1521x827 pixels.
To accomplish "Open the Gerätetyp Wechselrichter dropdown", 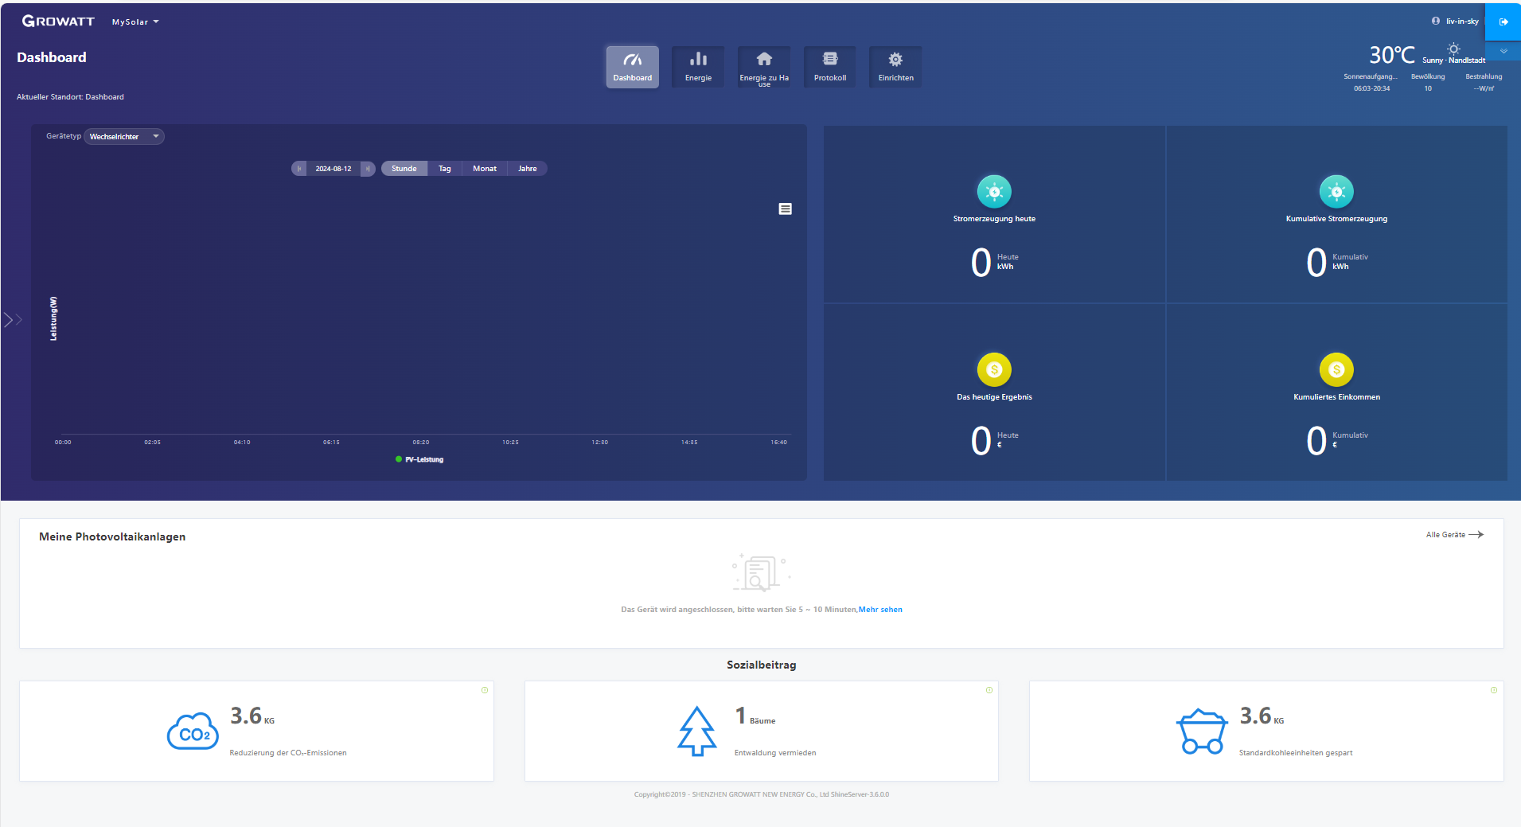I will (x=124, y=137).
